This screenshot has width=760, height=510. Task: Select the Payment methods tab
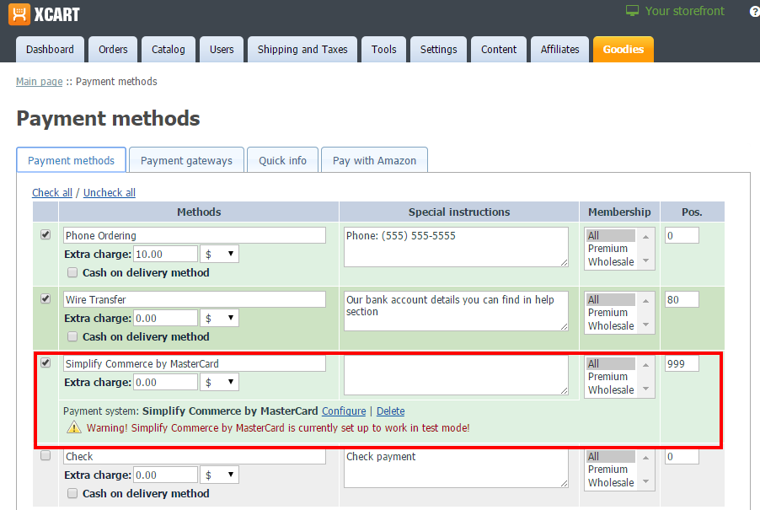click(x=72, y=160)
